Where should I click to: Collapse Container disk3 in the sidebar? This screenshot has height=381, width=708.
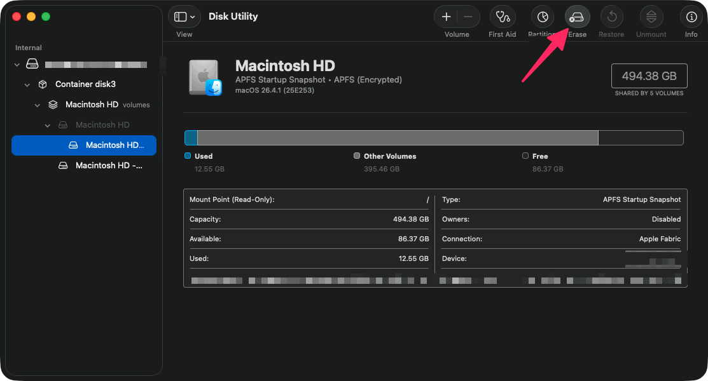point(27,84)
